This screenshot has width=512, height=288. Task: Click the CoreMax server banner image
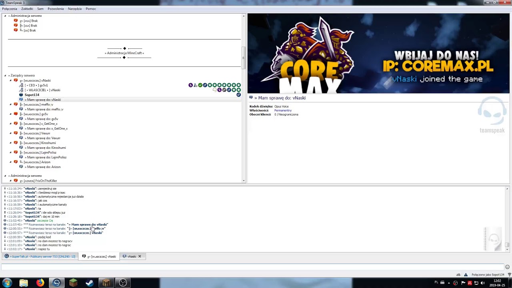coord(378,53)
